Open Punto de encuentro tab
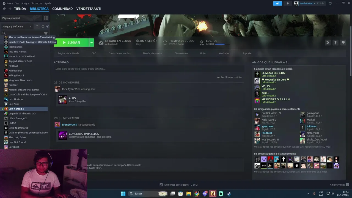The height and width of the screenshot is (198, 352). [x=119, y=53]
